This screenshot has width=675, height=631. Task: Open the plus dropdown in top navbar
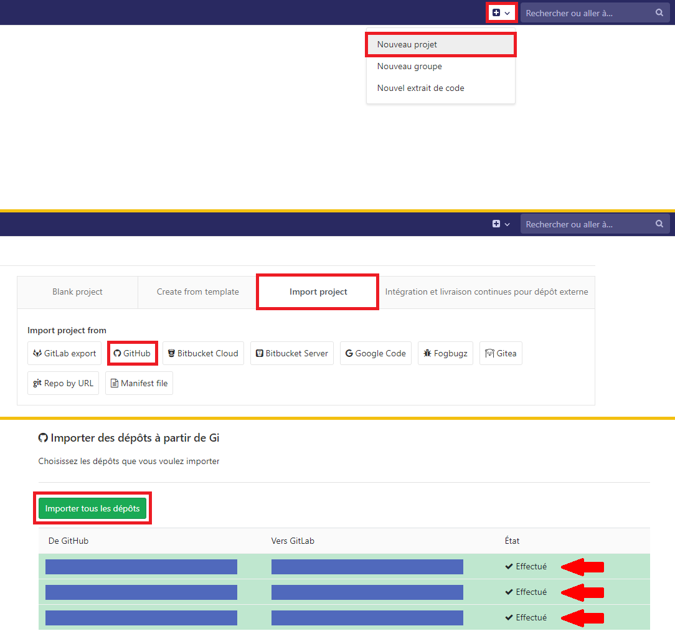click(x=501, y=12)
